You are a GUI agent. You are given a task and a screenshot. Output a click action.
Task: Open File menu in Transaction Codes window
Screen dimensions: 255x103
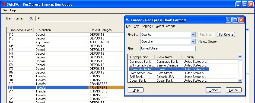[x=5, y=10]
